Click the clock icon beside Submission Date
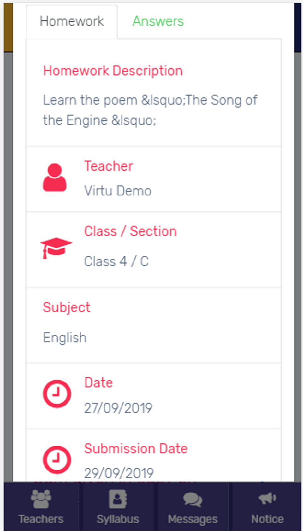The image size is (303, 531). [57, 460]
